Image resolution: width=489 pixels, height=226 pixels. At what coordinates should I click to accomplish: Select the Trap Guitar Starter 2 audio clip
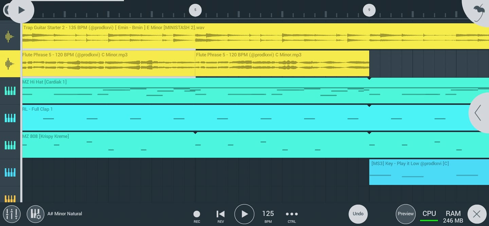point(256,36)
